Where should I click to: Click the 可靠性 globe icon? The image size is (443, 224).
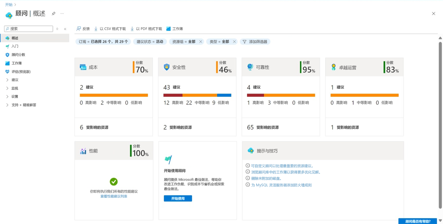click(x=250, y=67)
